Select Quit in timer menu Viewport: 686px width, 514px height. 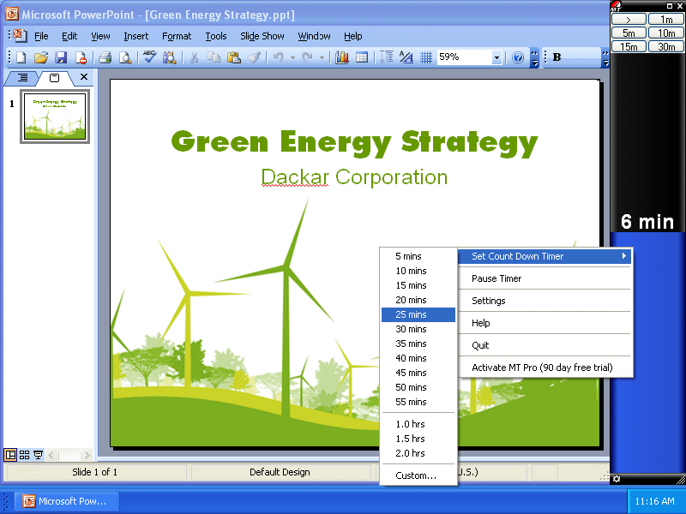pos(545,345)
